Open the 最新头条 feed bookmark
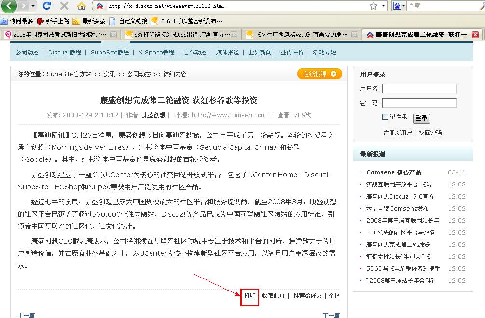The width and height of the screenshot is (485, 318). click(89, 21)
